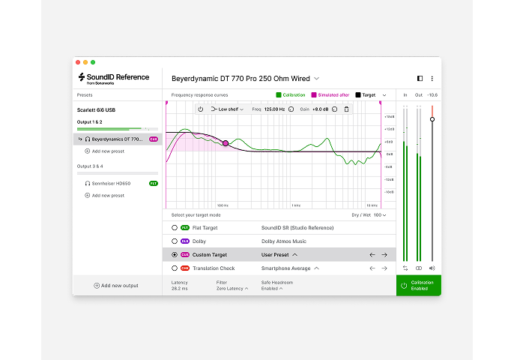Image resolution: width=514 pixels, height=360 pixels.
Task: Click the gain knob icon beside +8.0 dB
Action: [335, 109]
